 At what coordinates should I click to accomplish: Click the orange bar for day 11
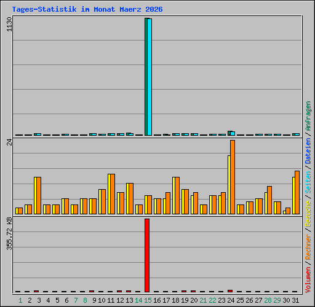pos(113,194)
